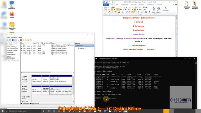Click the Task View icon on taskbar
This screenshot has width=201, height=113.
pos(48,111)
